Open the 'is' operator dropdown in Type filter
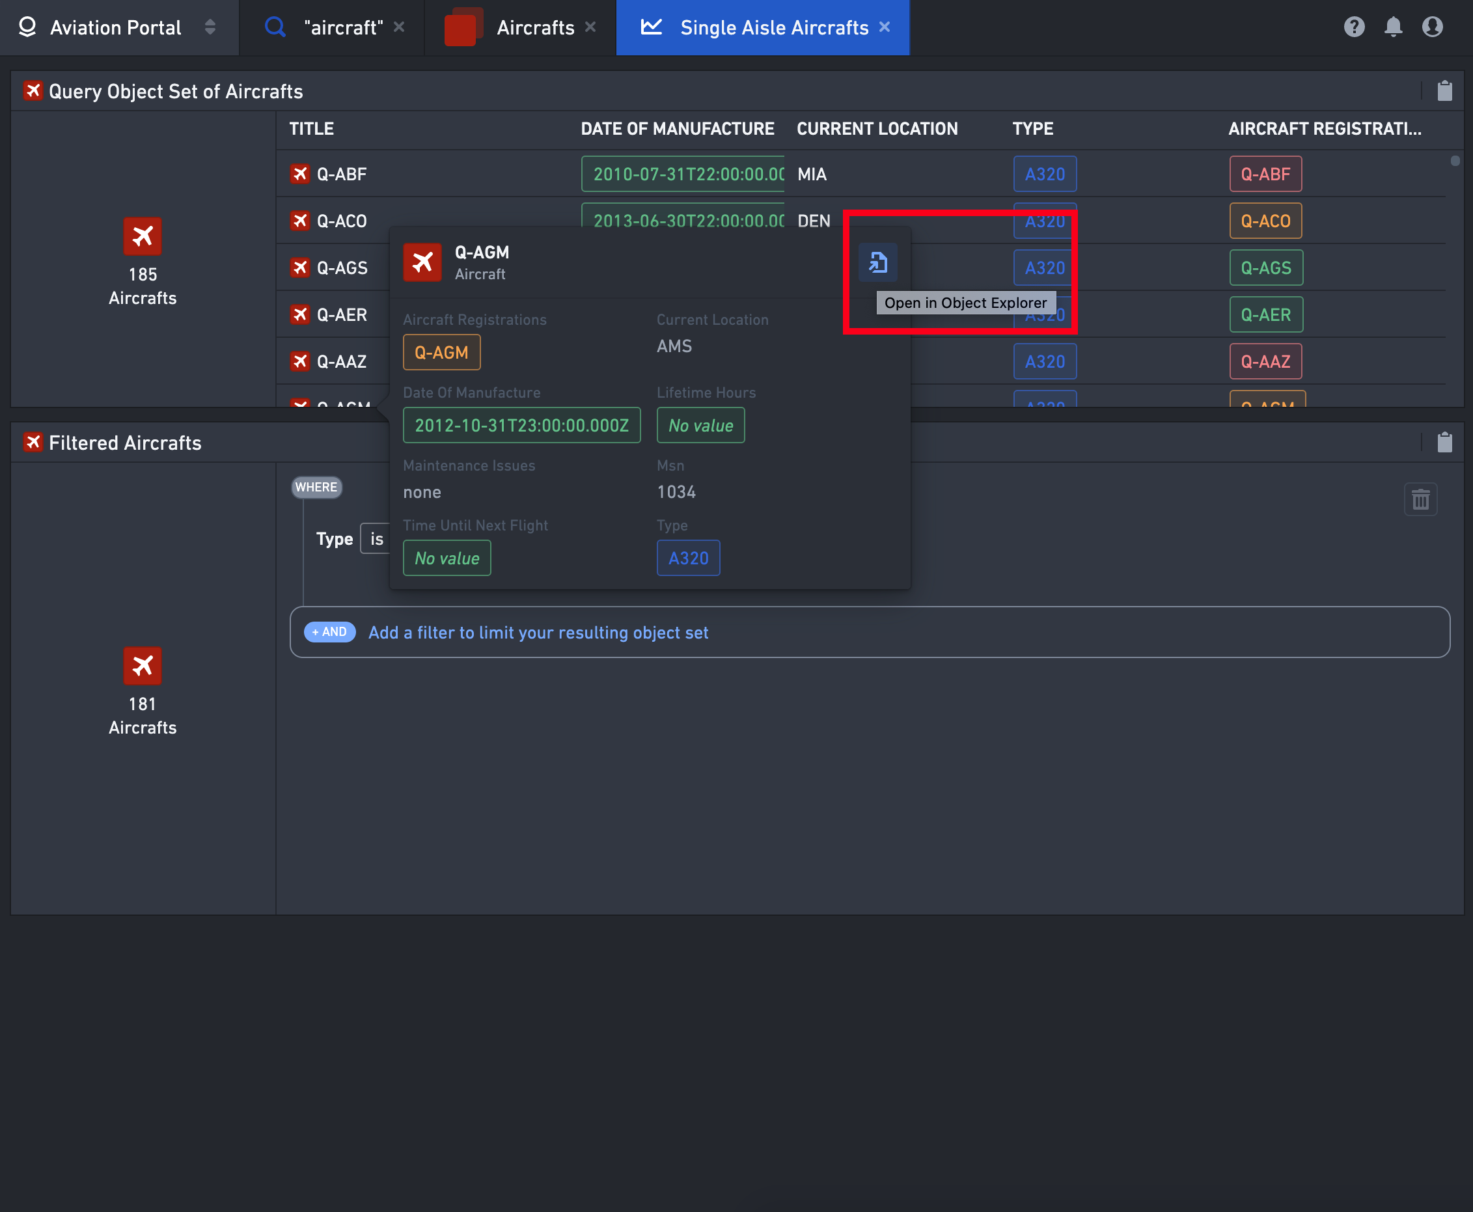The height and width of the screenshot is (1212, 1473). [376, 538]
